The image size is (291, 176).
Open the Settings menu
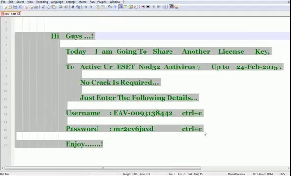[71, 2]
